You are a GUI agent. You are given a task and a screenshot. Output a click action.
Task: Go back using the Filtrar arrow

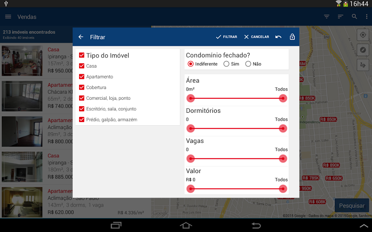coord(81,37)
